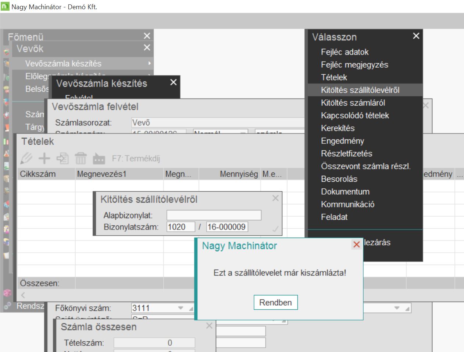Click the Mennyiség column header
Screen dimensions: 464x352
click(x=230, y=174)
